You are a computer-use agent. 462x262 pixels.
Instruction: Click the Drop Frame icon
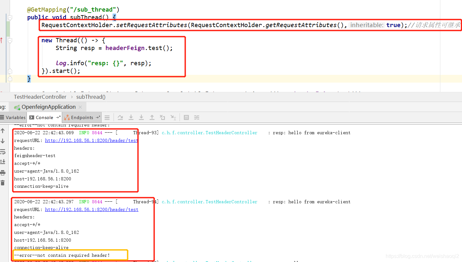point(162,117)
